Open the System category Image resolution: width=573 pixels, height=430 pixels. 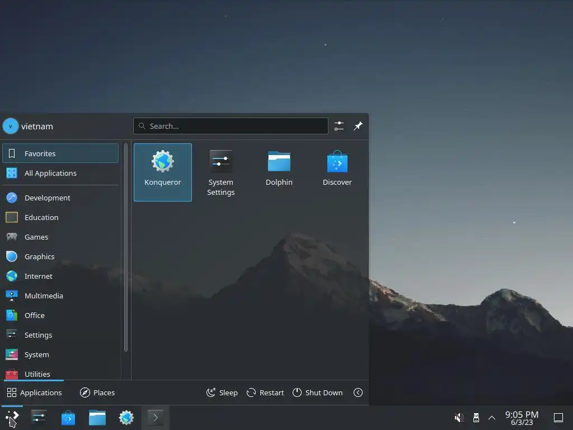point(60,354)
